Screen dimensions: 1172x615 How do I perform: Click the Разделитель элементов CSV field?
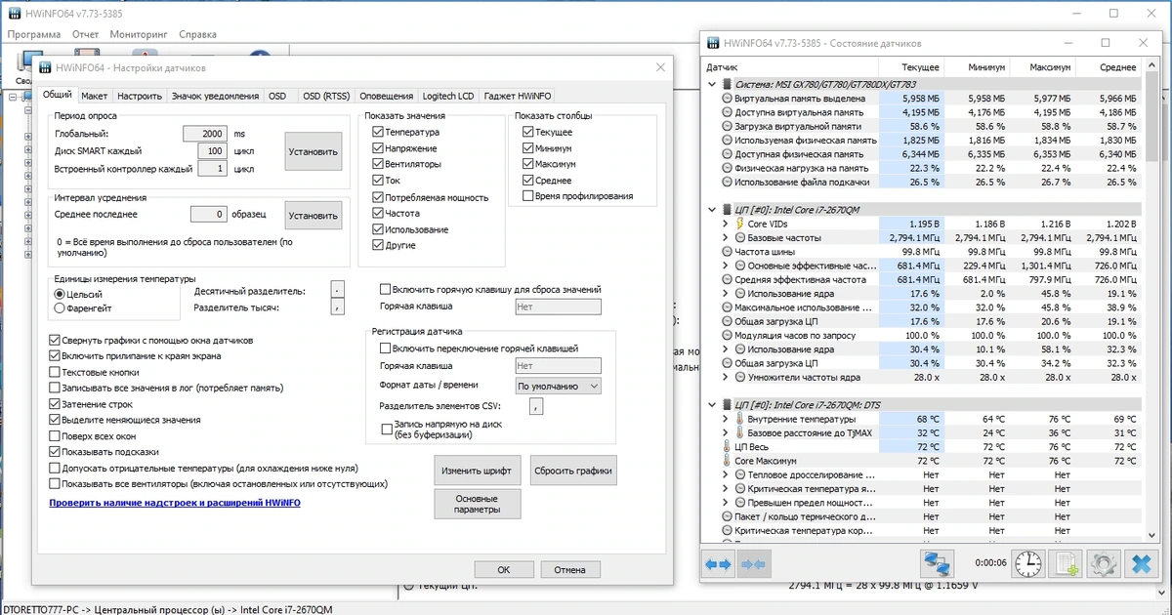[x=536, y=408]
